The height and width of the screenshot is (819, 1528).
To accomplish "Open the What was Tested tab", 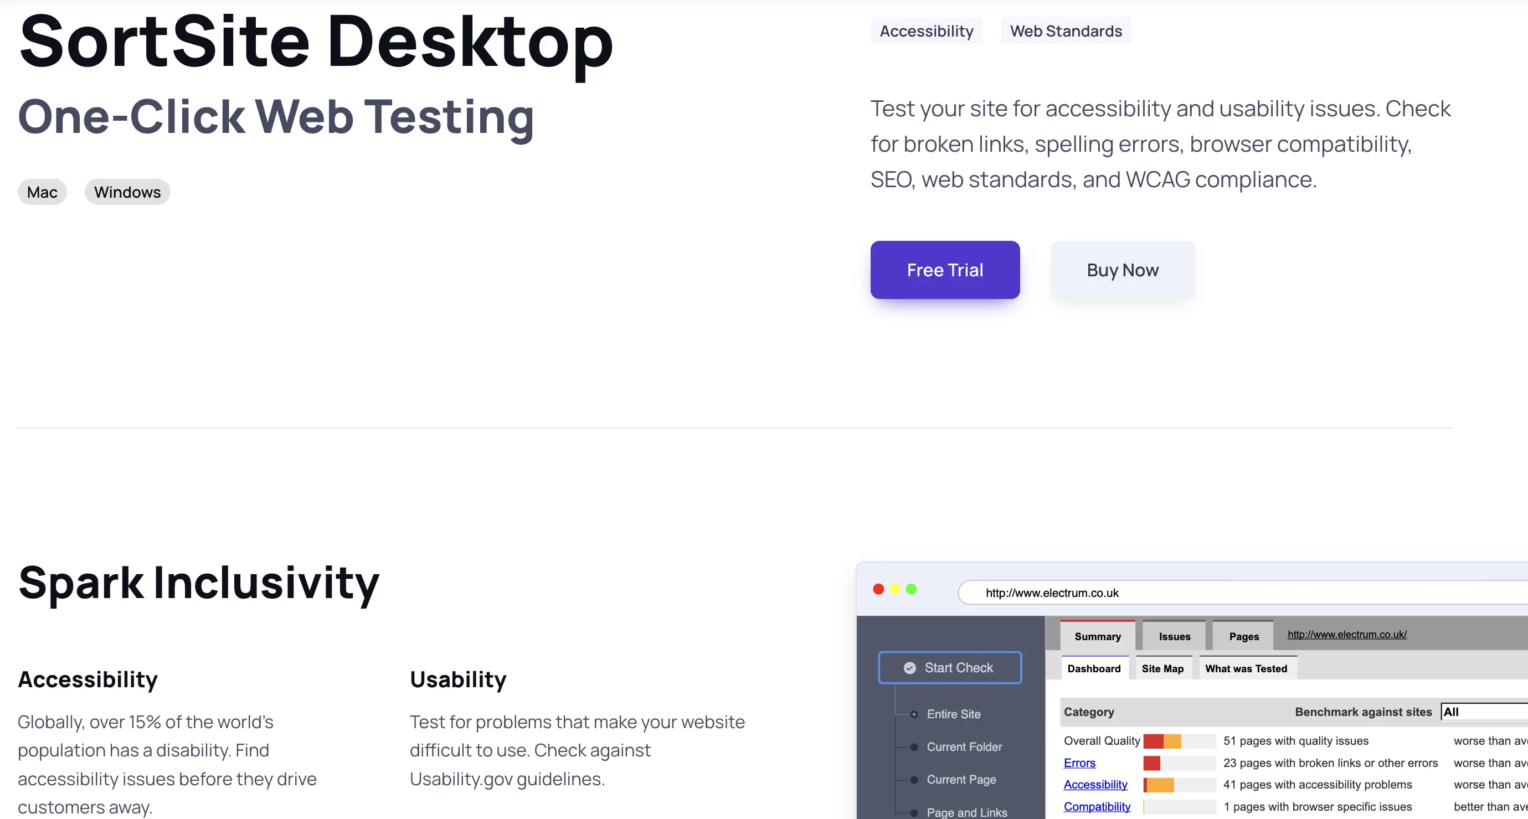I will 1246,668.
